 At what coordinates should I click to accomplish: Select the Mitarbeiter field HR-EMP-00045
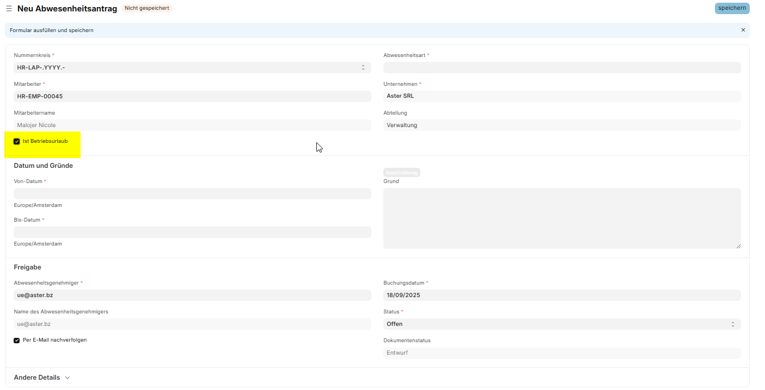192,96
